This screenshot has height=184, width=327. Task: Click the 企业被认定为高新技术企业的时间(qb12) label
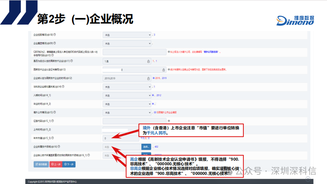tap(53, 78)
